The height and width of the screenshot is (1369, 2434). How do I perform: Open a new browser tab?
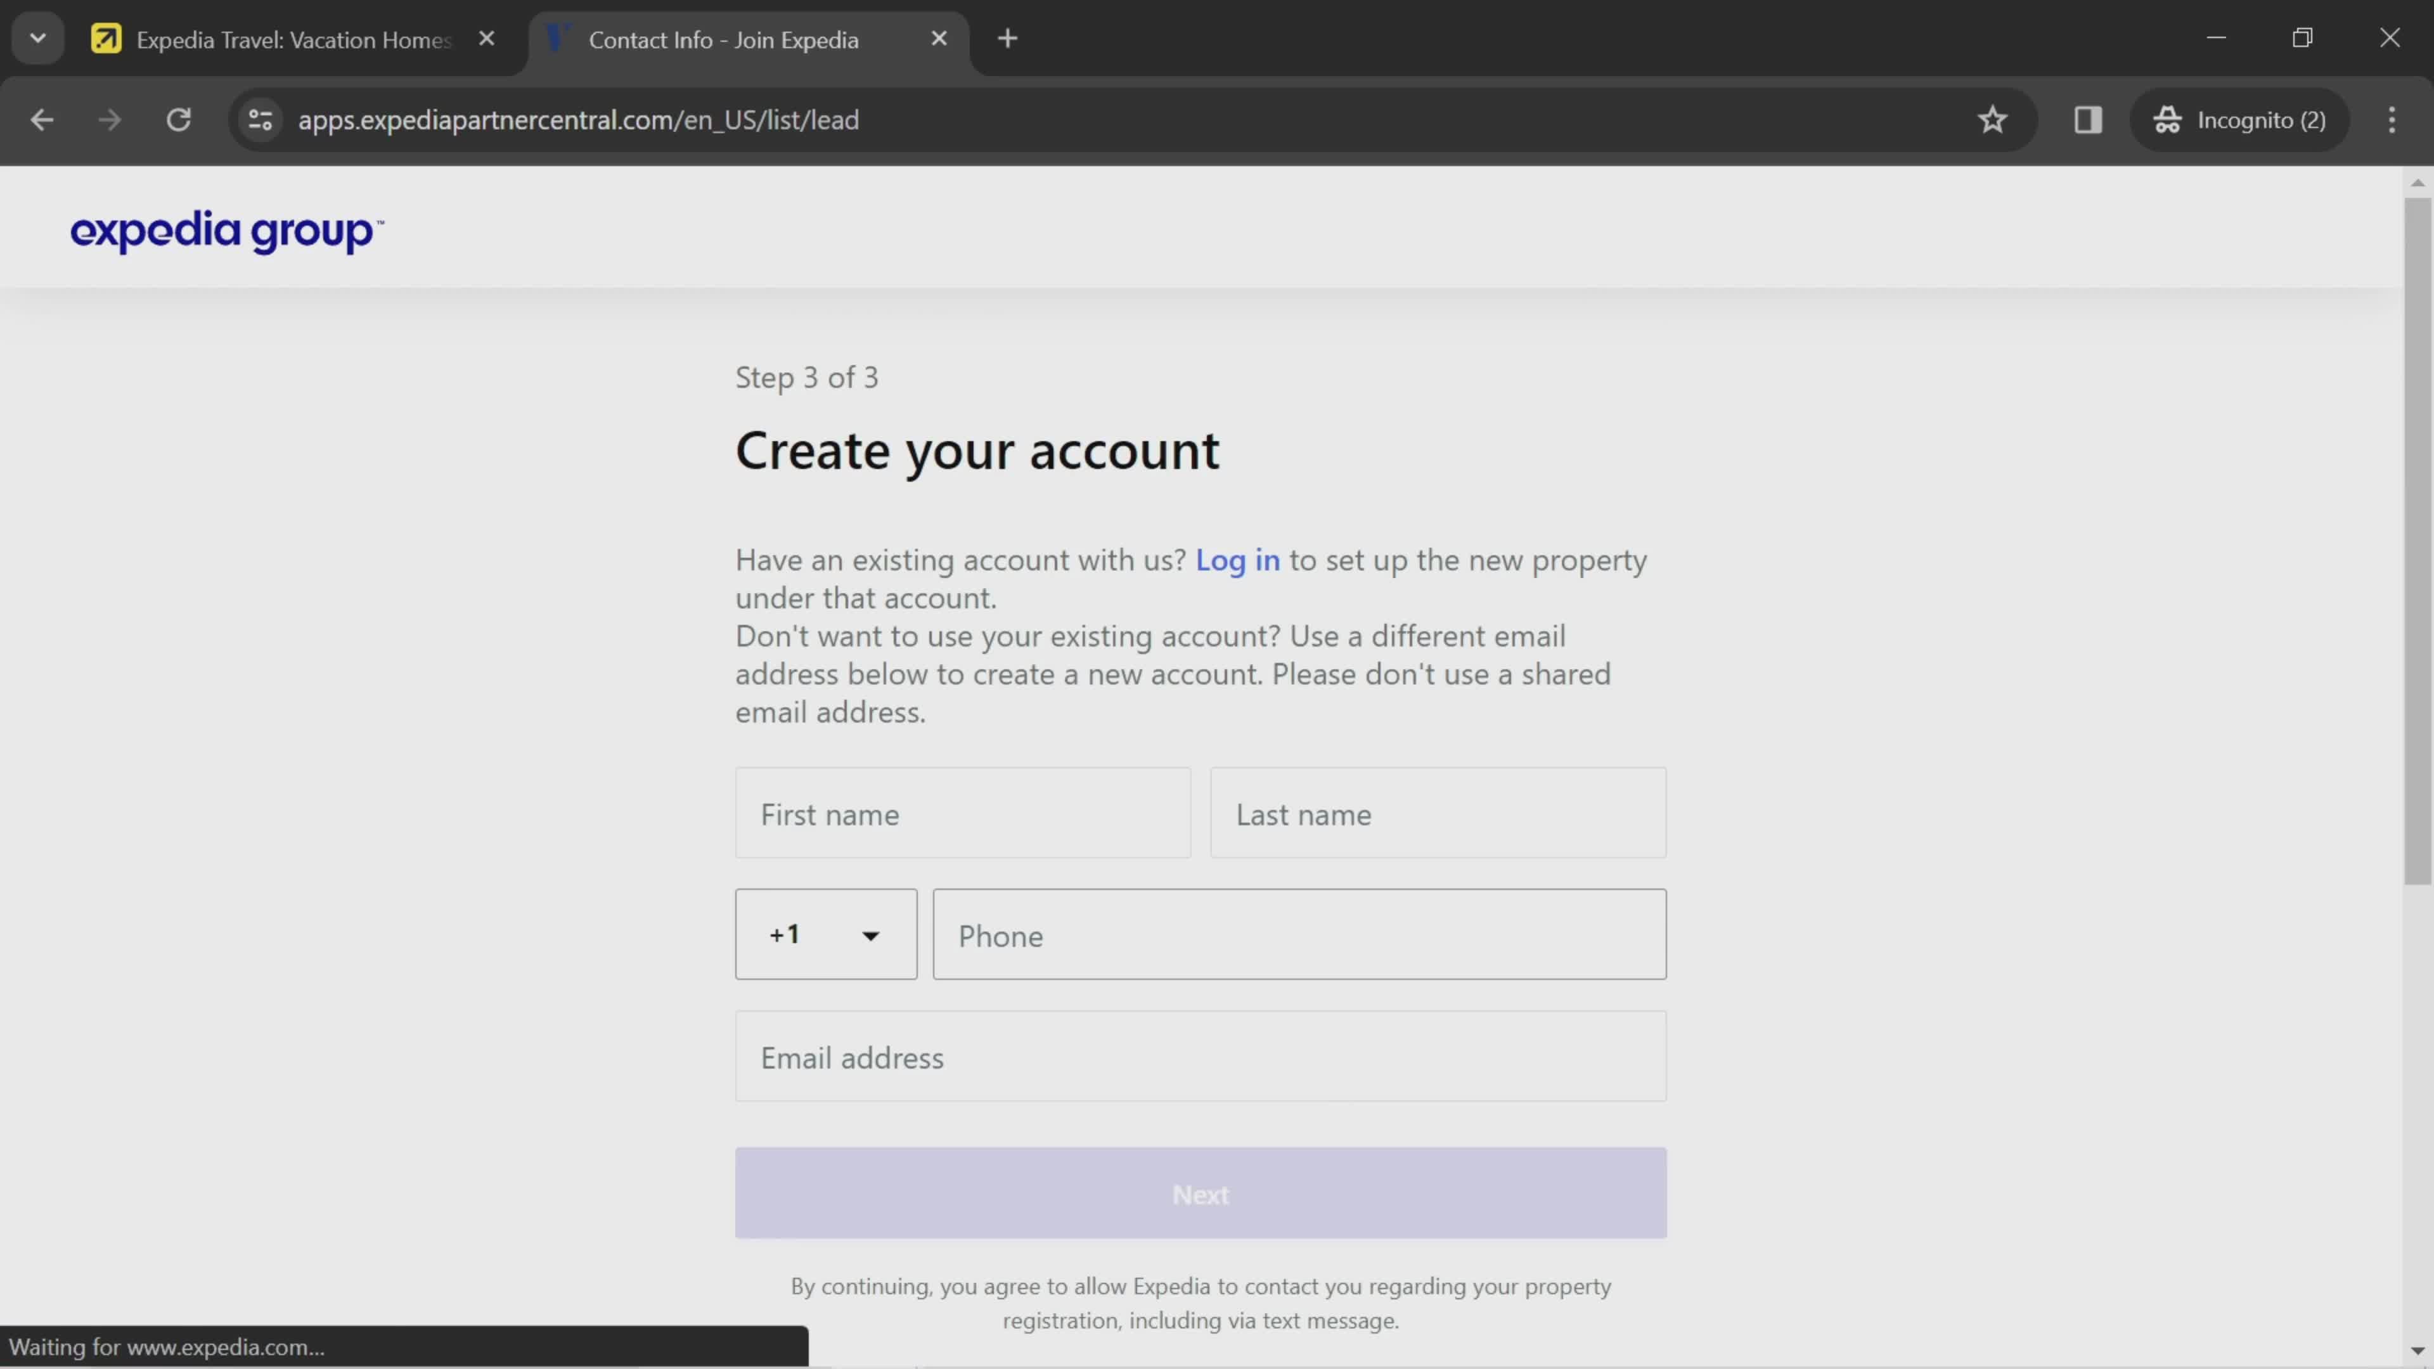[1007, 39]
